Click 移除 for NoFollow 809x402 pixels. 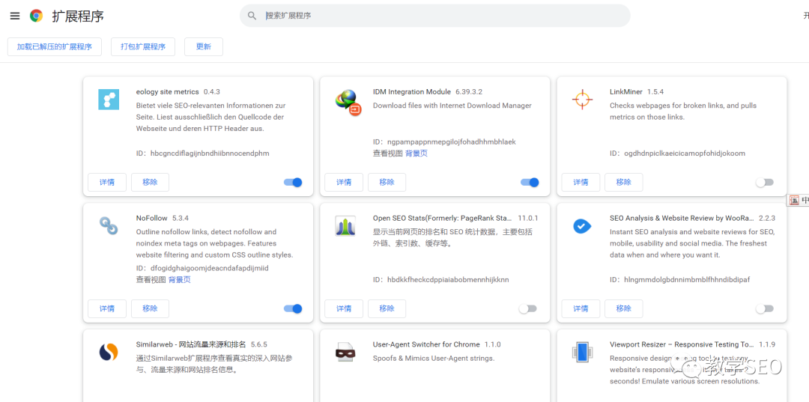tap(150, 308)
